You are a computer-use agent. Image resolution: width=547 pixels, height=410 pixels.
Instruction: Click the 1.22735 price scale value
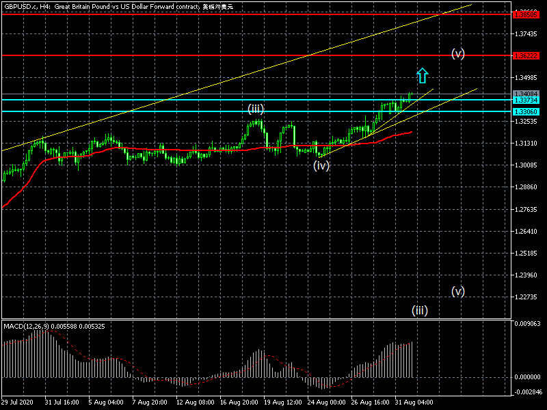pyautogui.click(x=526, y=297)
